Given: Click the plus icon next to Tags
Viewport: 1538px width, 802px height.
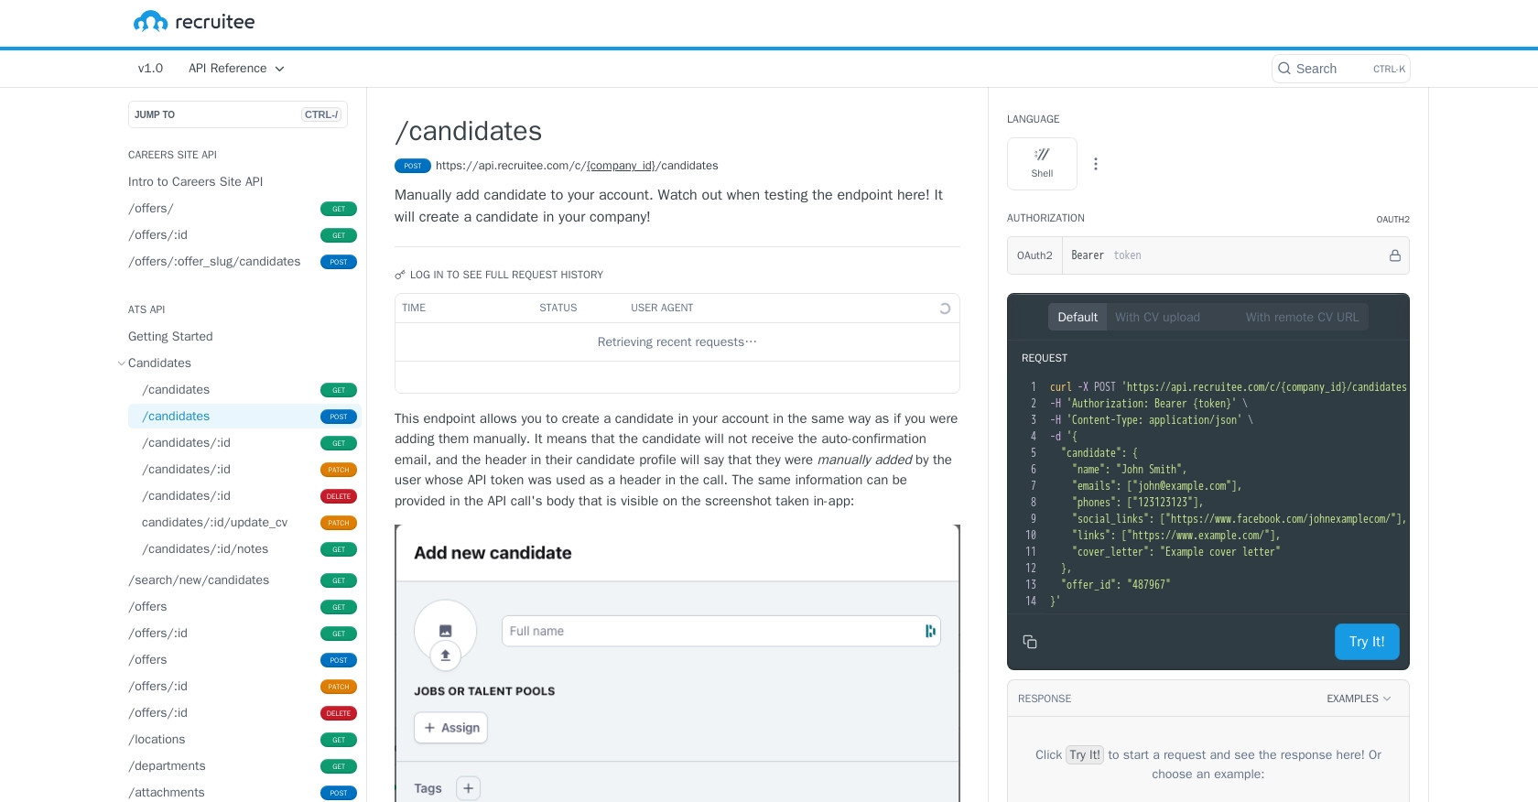Looking at the screenshot, I should pyautogui.click(x=468, y=788).
